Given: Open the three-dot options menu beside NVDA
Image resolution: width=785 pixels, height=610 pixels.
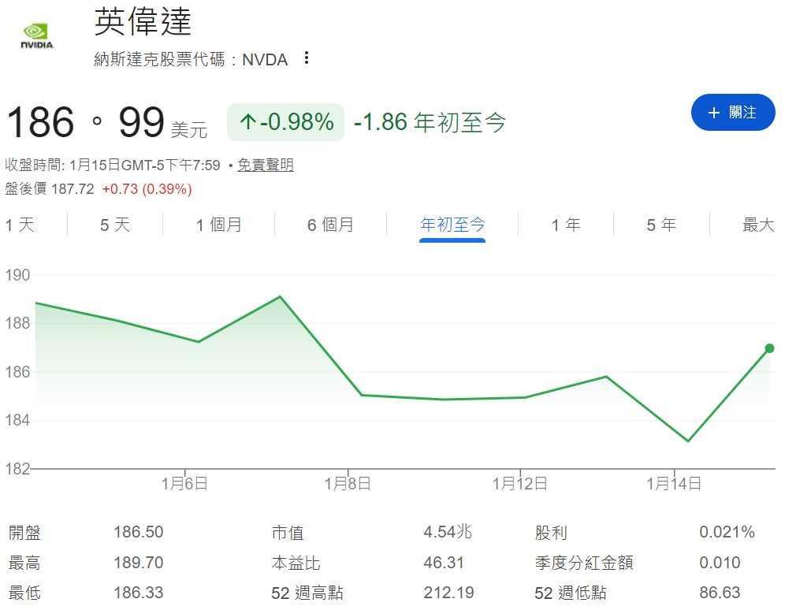Looking at the screenshot, I should click(307, 58).
